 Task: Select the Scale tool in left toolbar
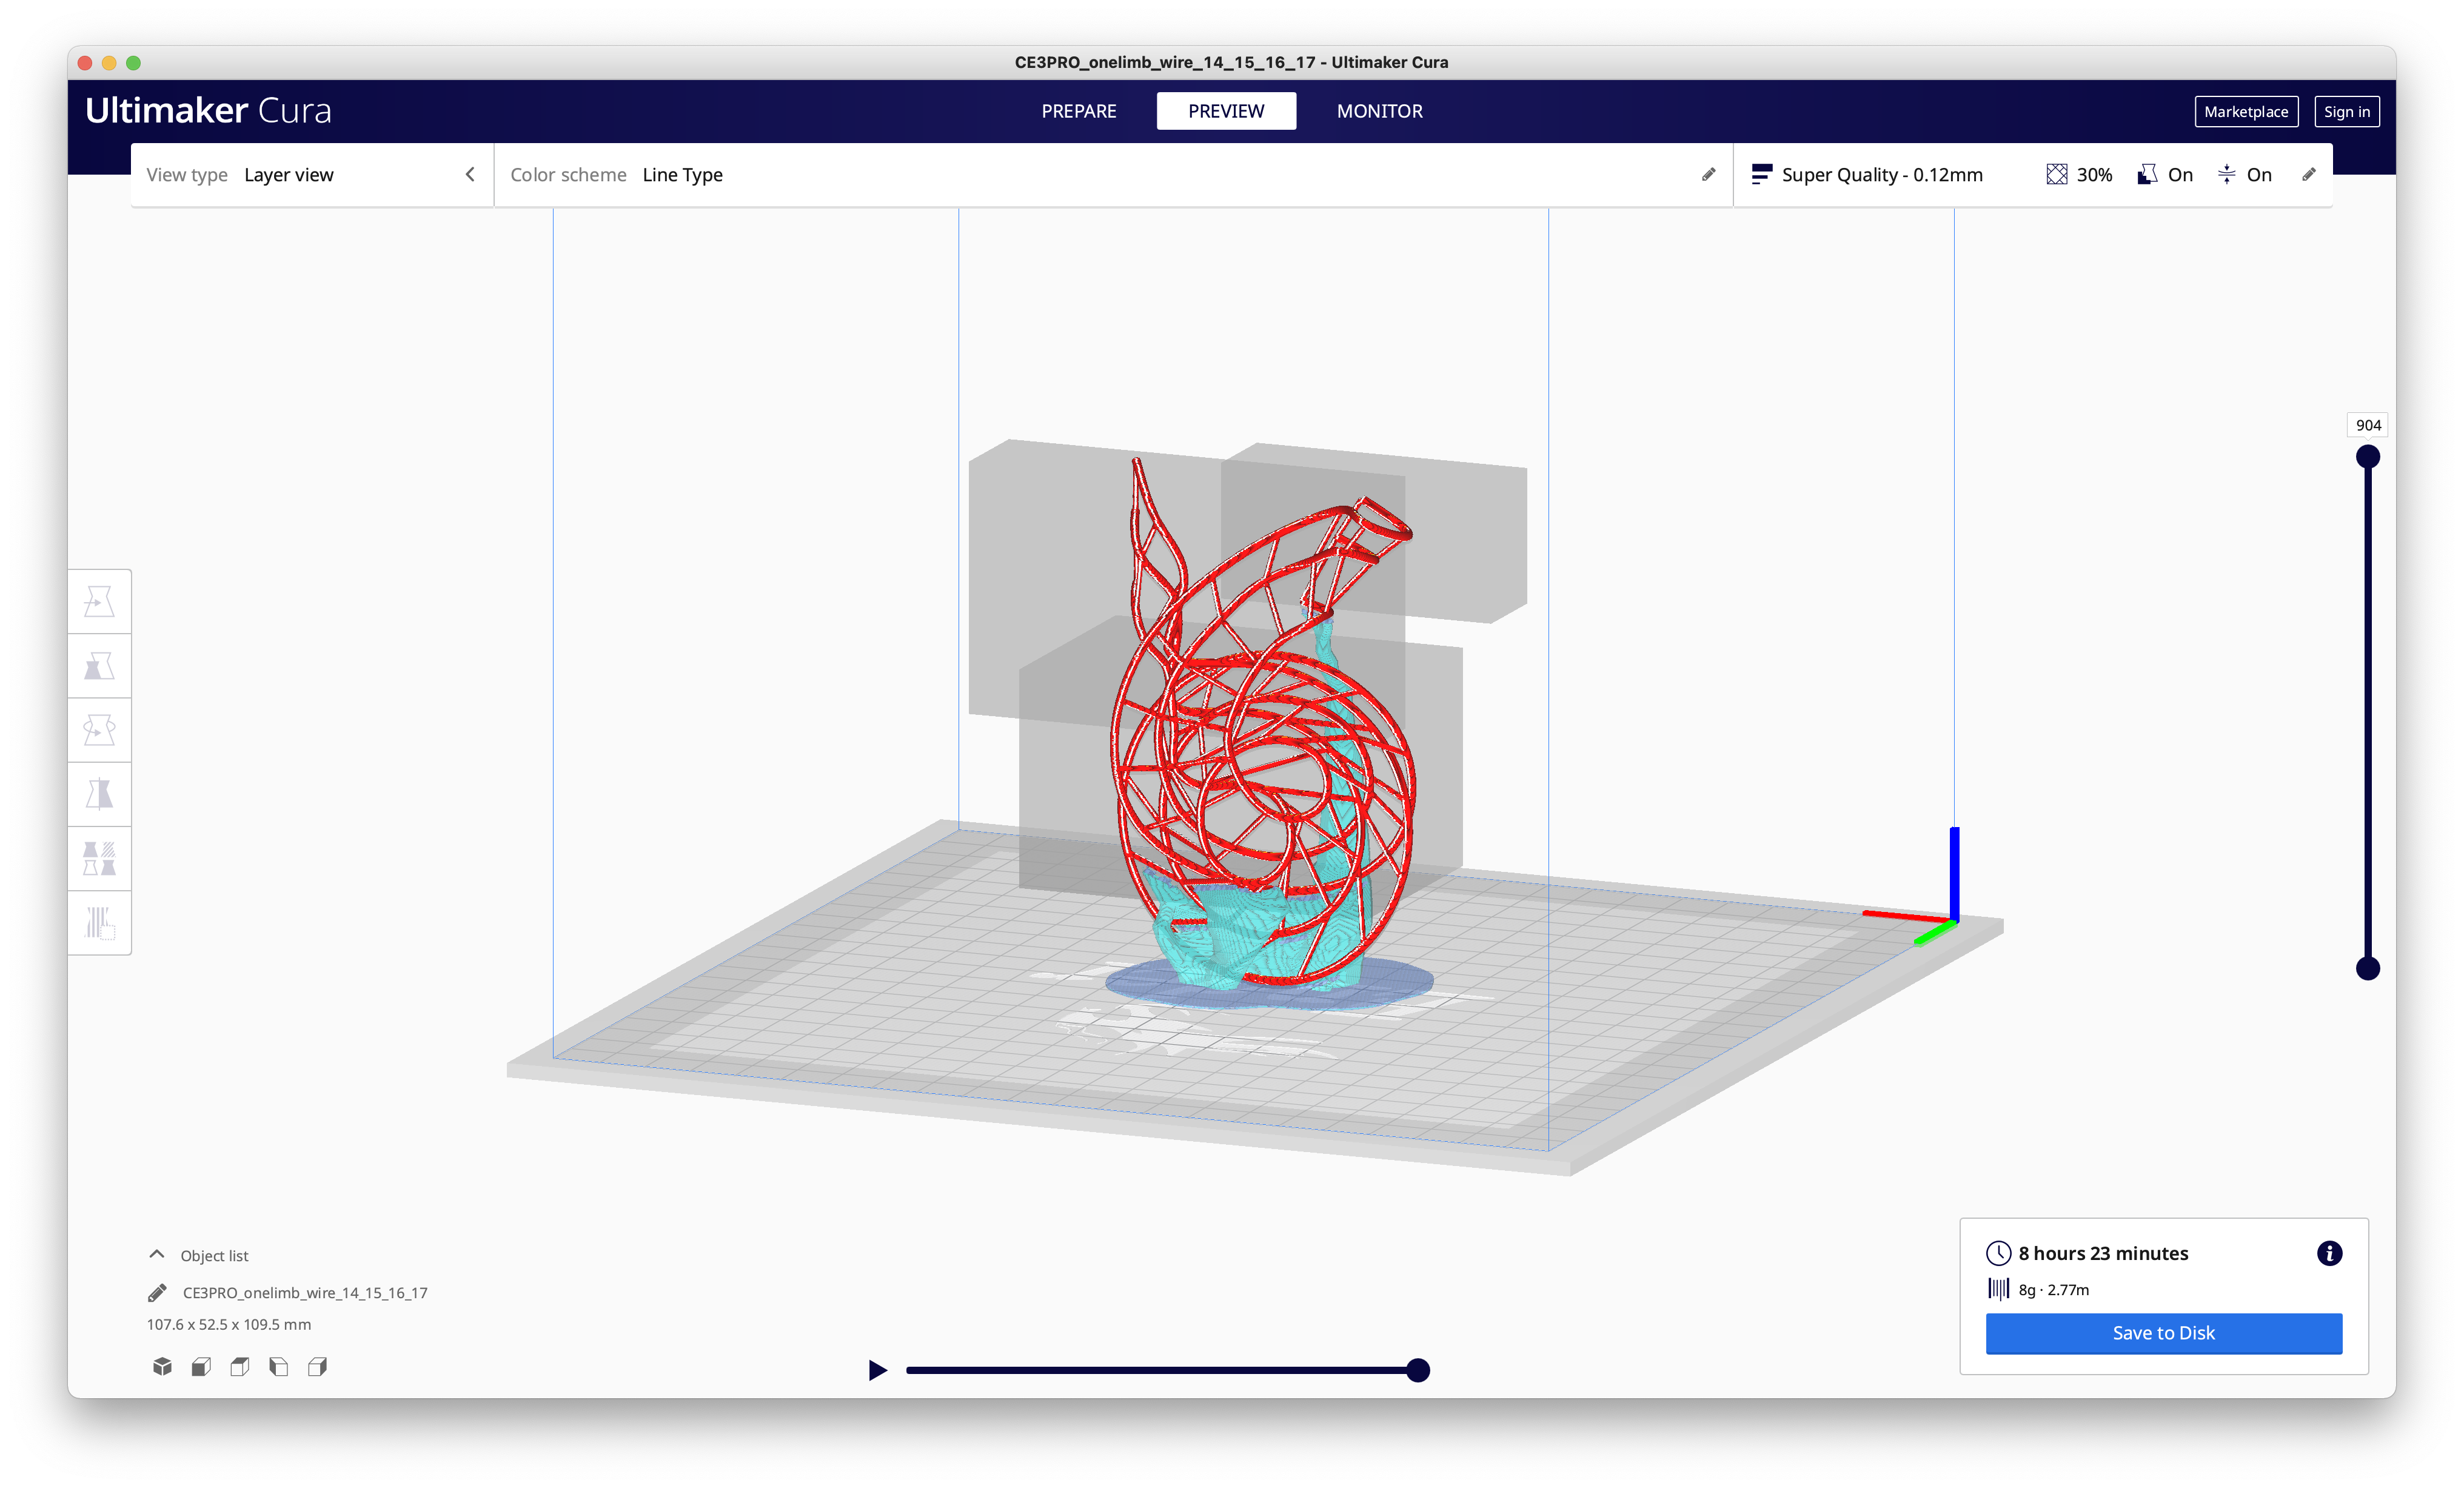point(99,666)
